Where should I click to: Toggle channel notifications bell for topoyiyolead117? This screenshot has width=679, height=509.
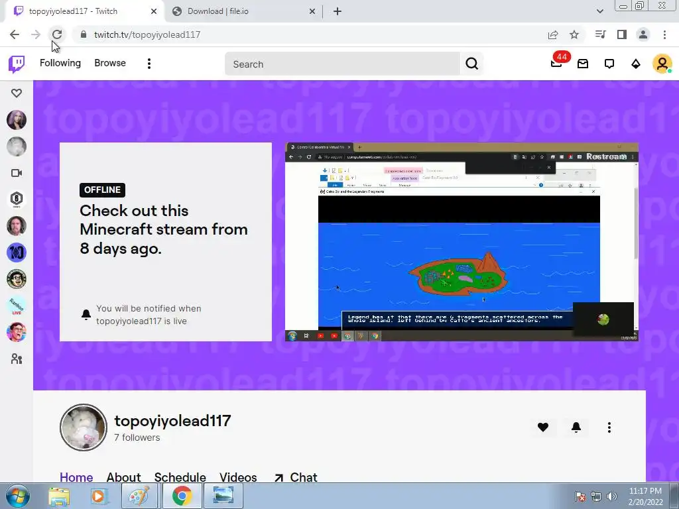[x=576, y=427]
